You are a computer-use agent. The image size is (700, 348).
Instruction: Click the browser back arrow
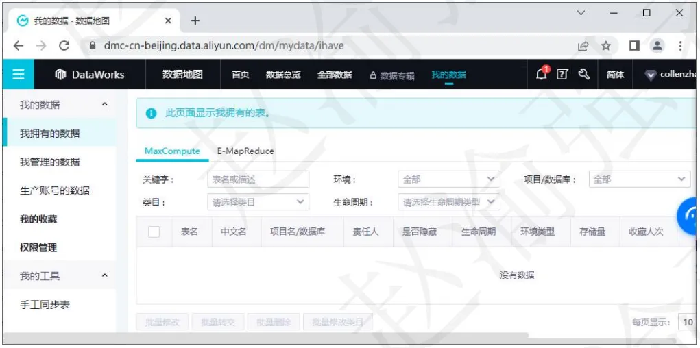tap(19, 45)
